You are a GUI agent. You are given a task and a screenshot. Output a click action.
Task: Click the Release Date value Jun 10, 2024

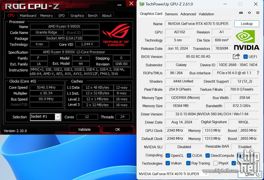click(178, 49)
